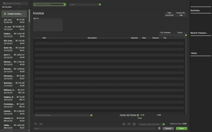
Task: Click the search magnifier icon in sidebar
Action: [x=4, y=3]
